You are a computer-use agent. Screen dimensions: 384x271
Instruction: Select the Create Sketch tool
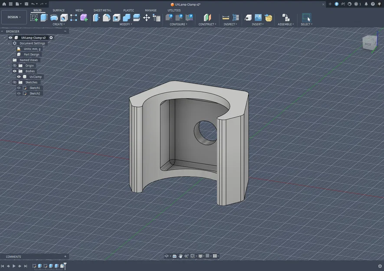(x=34, y=18)
